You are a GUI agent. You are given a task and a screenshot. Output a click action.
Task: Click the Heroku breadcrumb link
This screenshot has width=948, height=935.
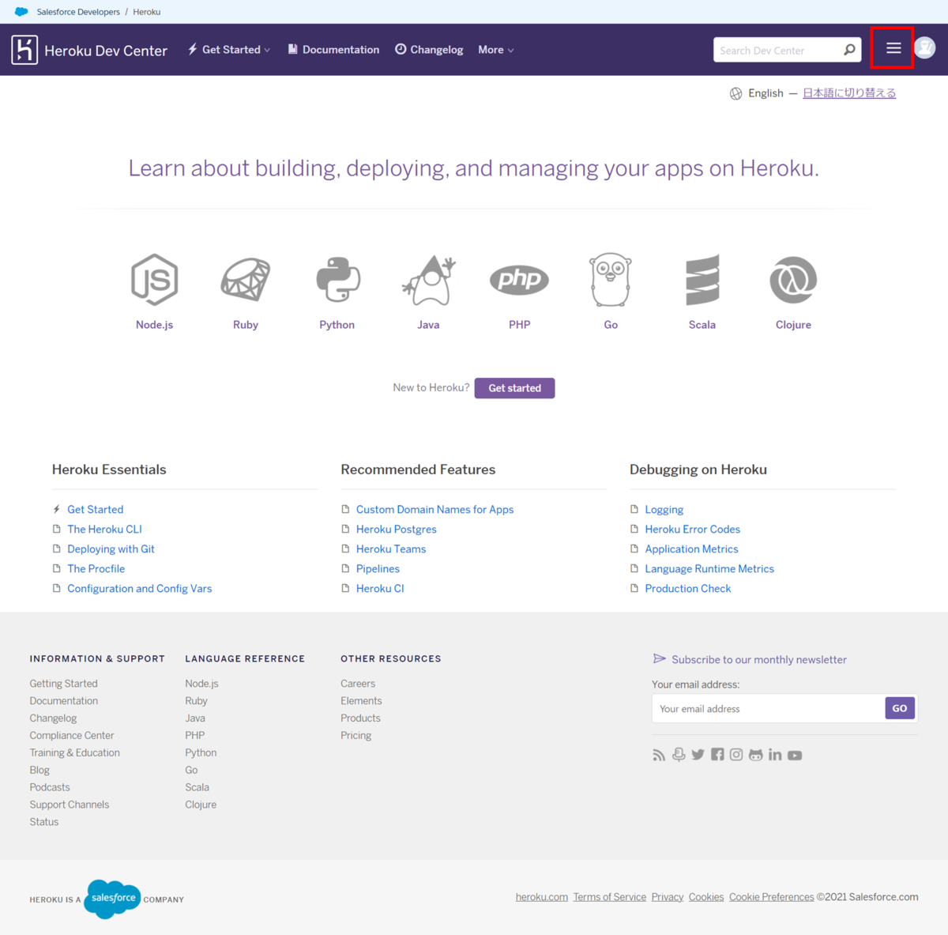tap(147, 12)
